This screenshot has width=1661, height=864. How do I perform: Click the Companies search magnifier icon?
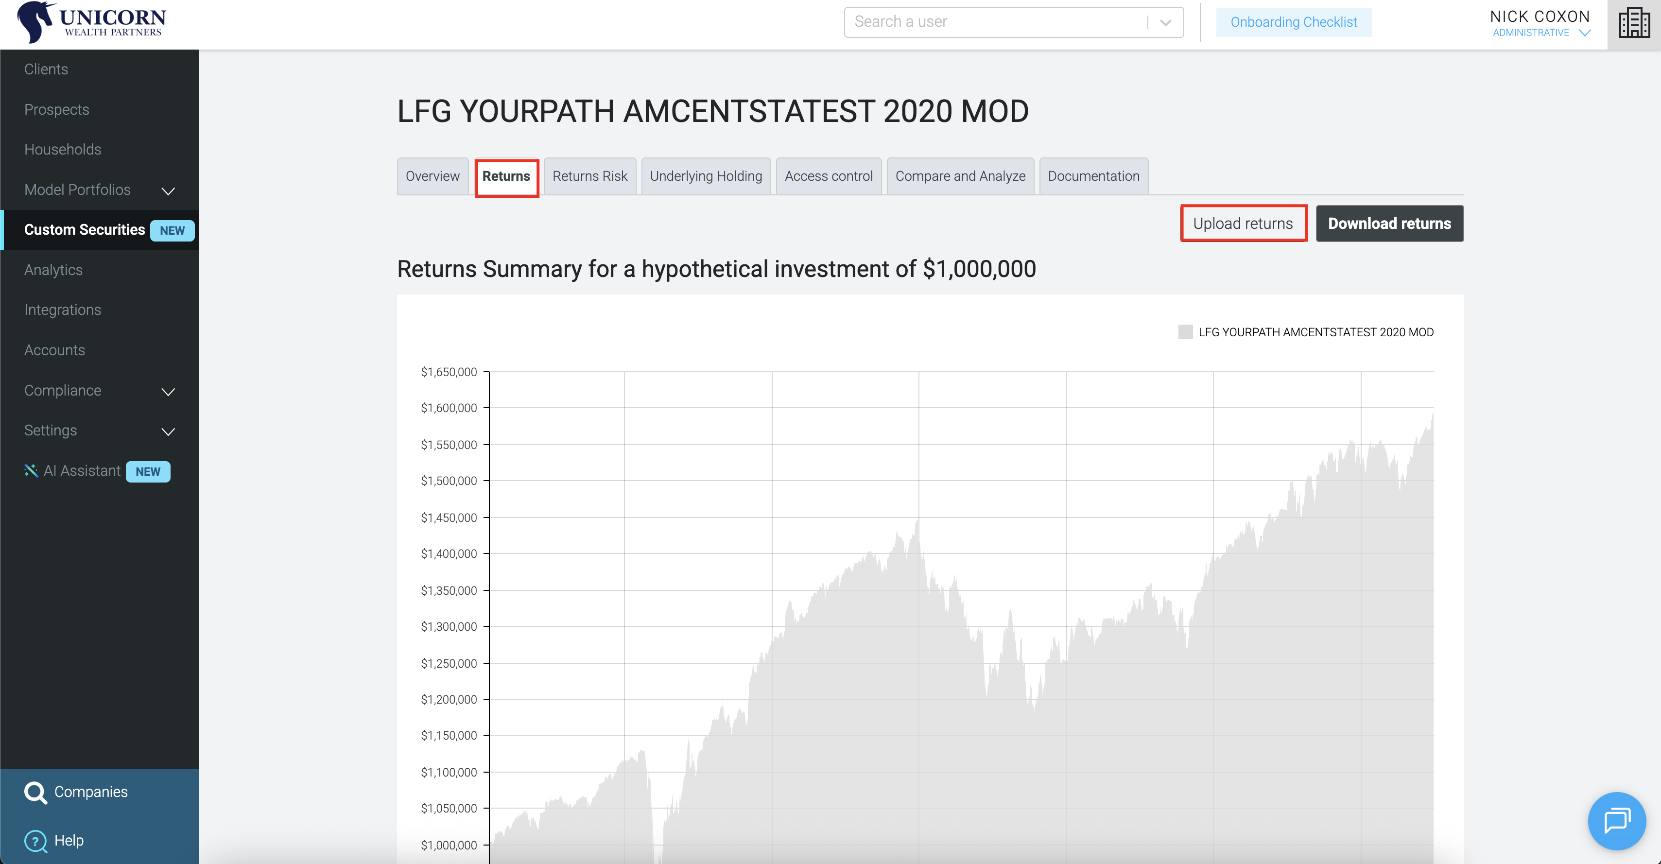point(35,793)
